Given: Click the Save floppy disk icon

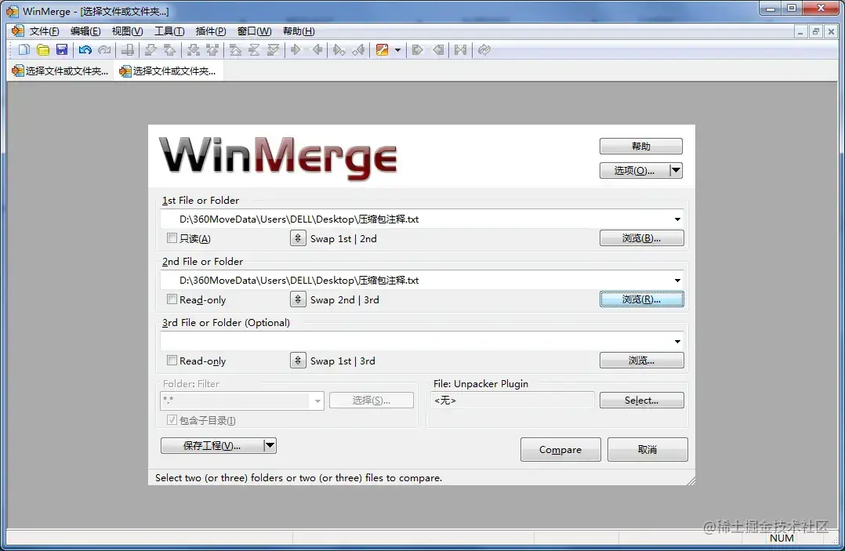Looking at the screenshot, I should 62,50.
